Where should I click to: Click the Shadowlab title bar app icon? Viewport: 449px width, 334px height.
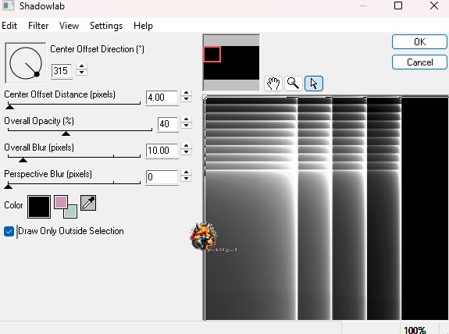tap(8, 5)
